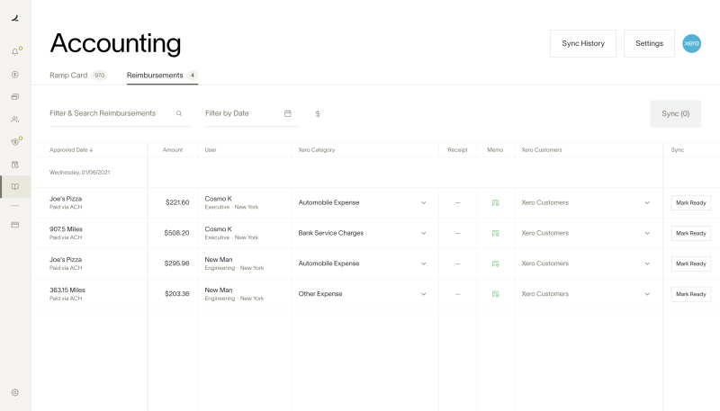
Task: Expand Automobile Expense dropdown in $221.60 row
Action: pos(423,202)
